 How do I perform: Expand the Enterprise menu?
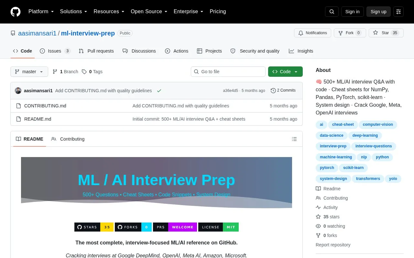pos(189,12)
